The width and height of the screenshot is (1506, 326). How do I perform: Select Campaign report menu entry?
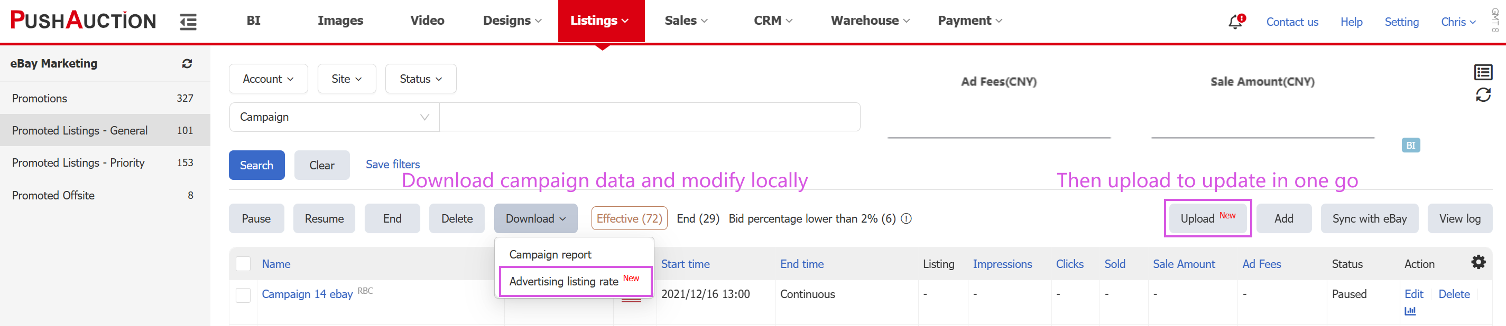coord(550,255)
